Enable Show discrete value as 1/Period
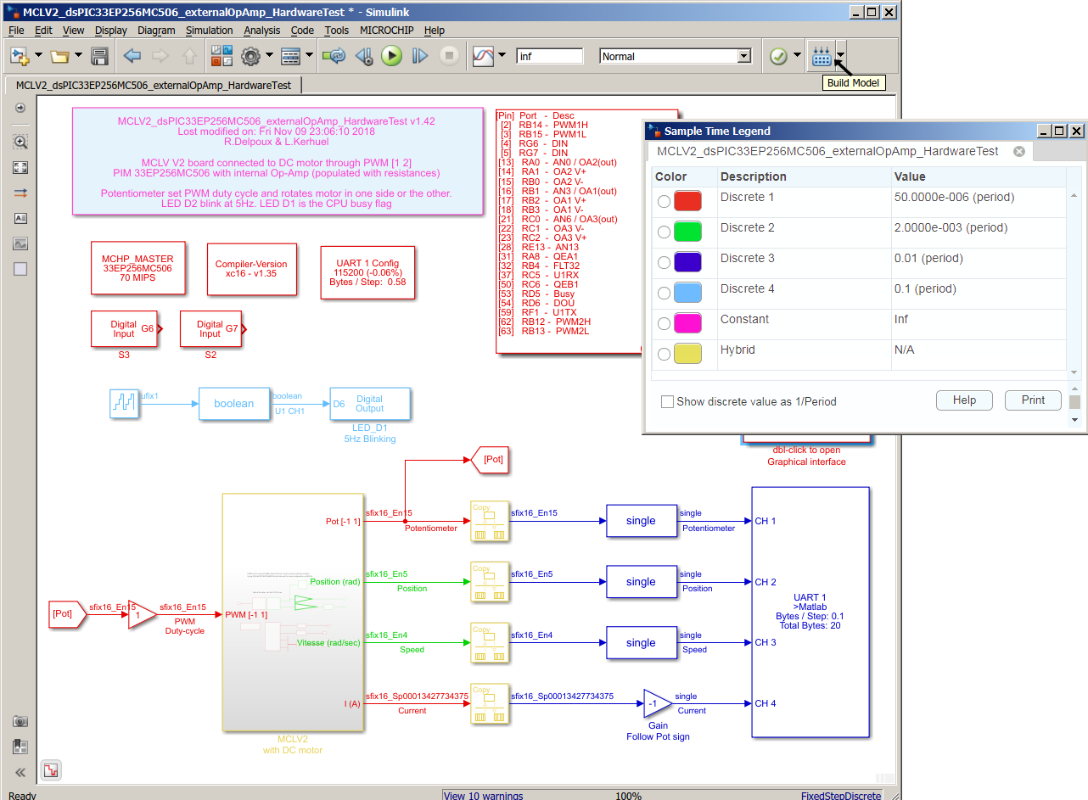1088x800 pixels. click(x=667, y=401)
